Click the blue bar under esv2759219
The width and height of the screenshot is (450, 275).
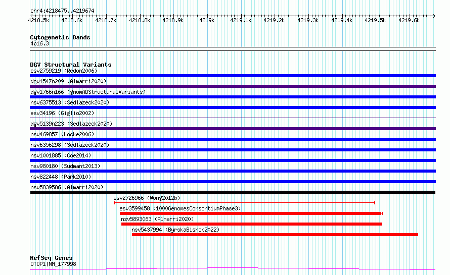point(233,76)
